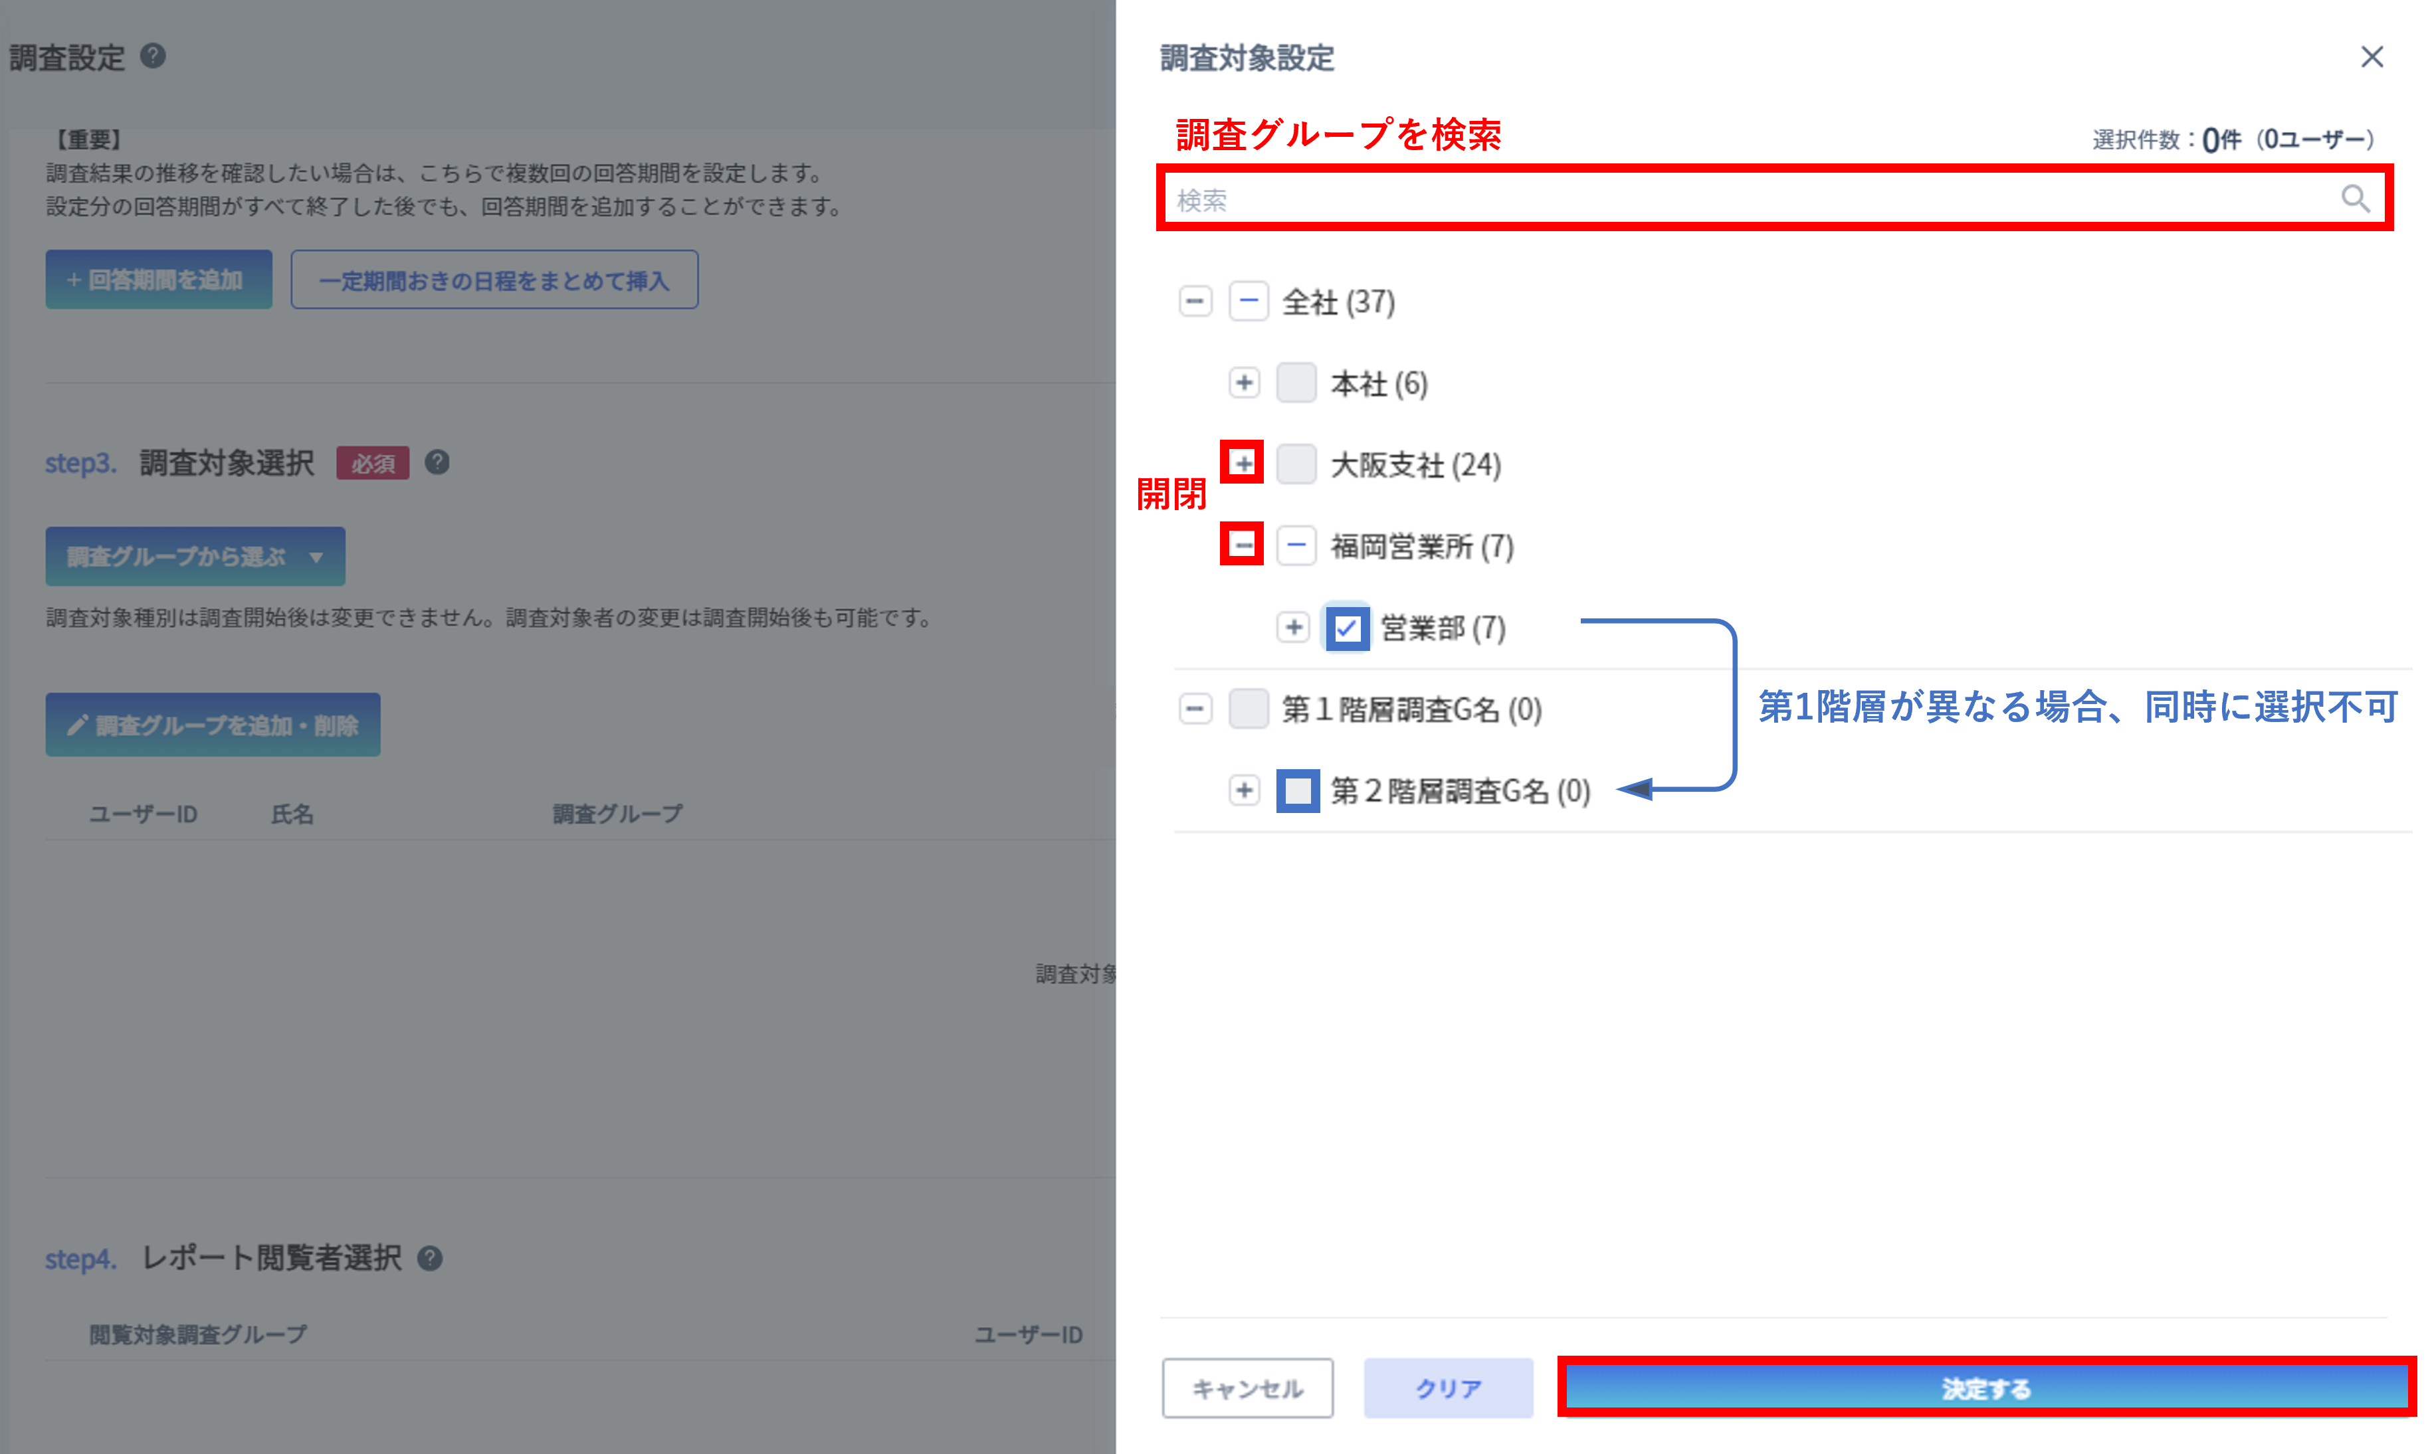The height and width of the screenshot is (1454, 2428).
Task: Open help icon beside 調査対象選択
Action: pyautogui.click(x=437, y=462)
